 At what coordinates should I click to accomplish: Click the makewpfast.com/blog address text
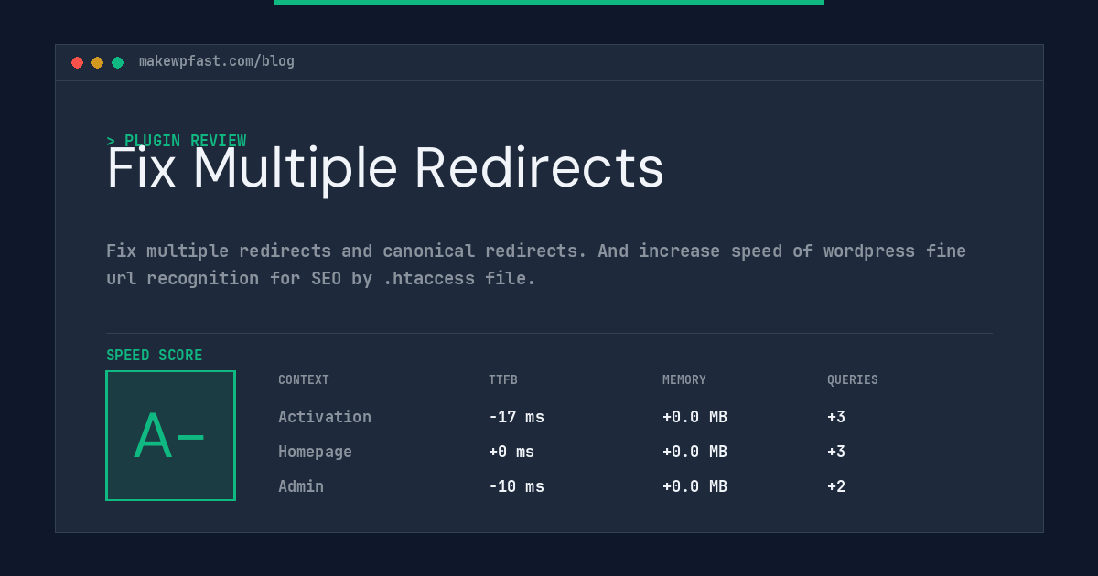pos(217,61)
